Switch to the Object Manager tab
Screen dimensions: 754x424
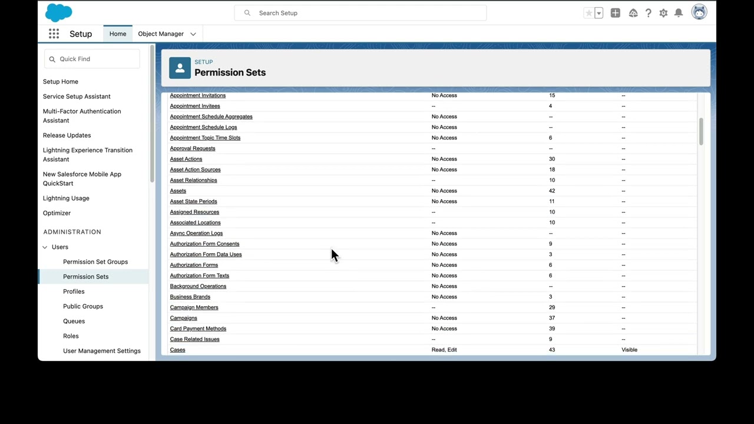pos(161,34)
